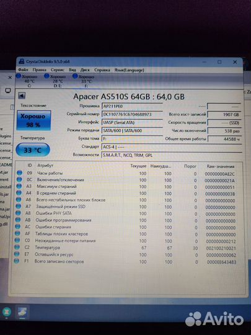Open the Вид menu

click(73, 70)
